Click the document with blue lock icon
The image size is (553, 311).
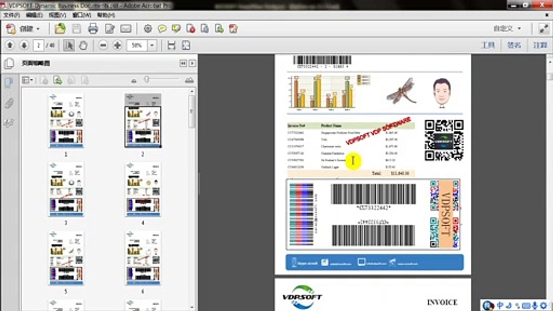tap(205, 29)
